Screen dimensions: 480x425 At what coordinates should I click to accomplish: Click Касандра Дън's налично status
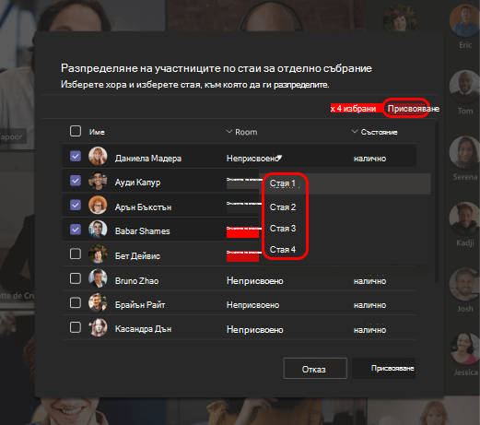[x=369, y=330]
